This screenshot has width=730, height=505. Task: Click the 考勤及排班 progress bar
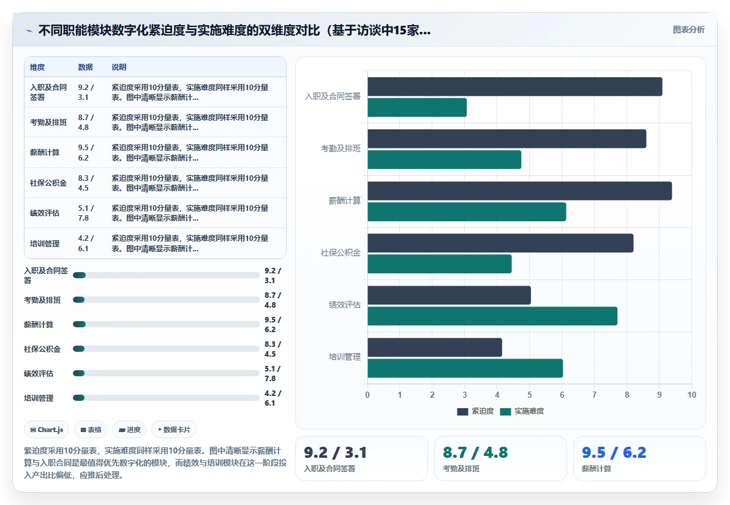click(x=166, y=300)
